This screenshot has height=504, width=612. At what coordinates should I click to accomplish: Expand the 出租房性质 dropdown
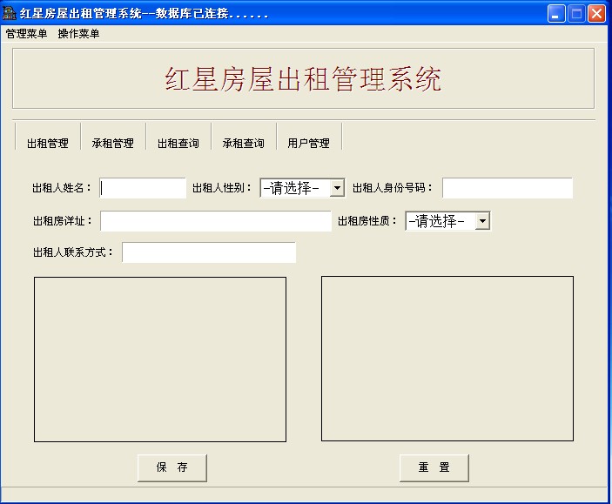coord(483,221)
